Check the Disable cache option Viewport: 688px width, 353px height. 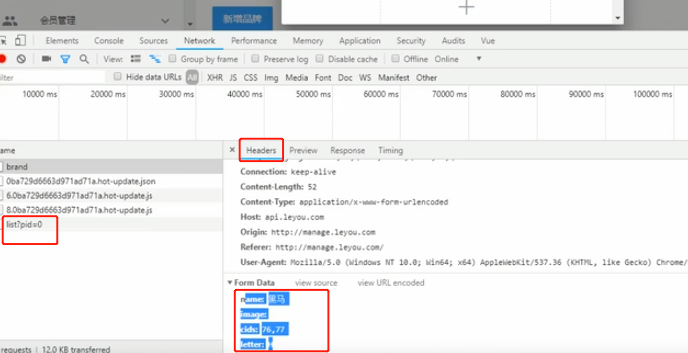click(x=319, y=59)
